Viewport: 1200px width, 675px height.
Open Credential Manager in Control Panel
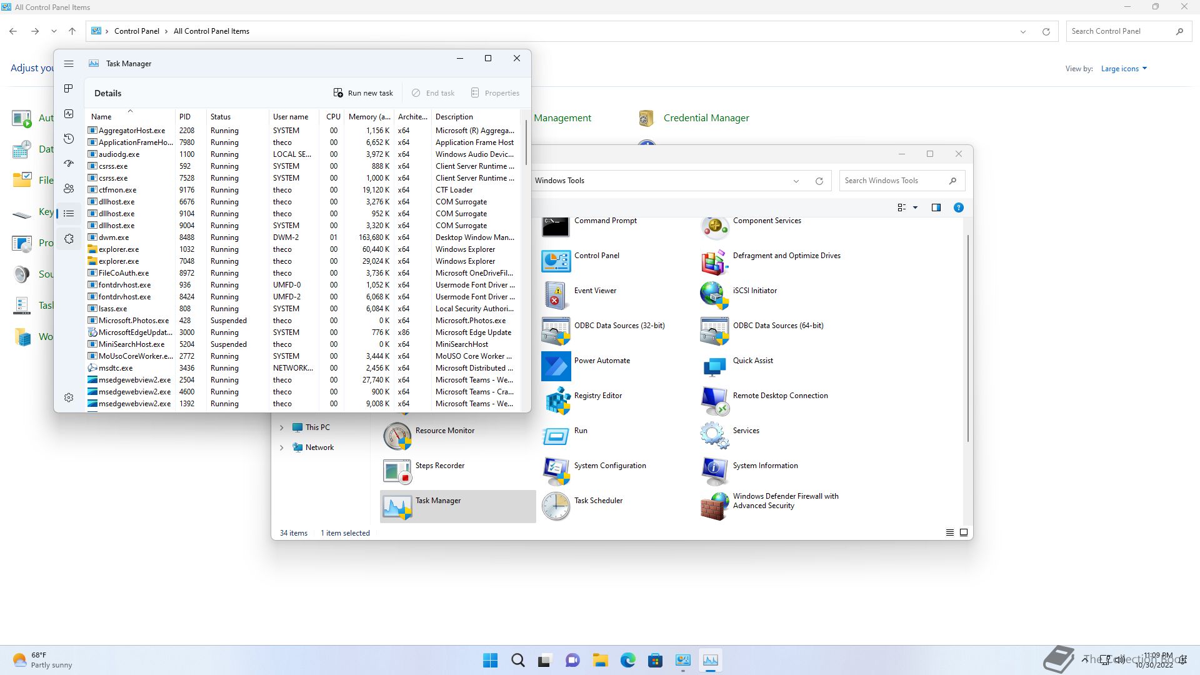694,118
